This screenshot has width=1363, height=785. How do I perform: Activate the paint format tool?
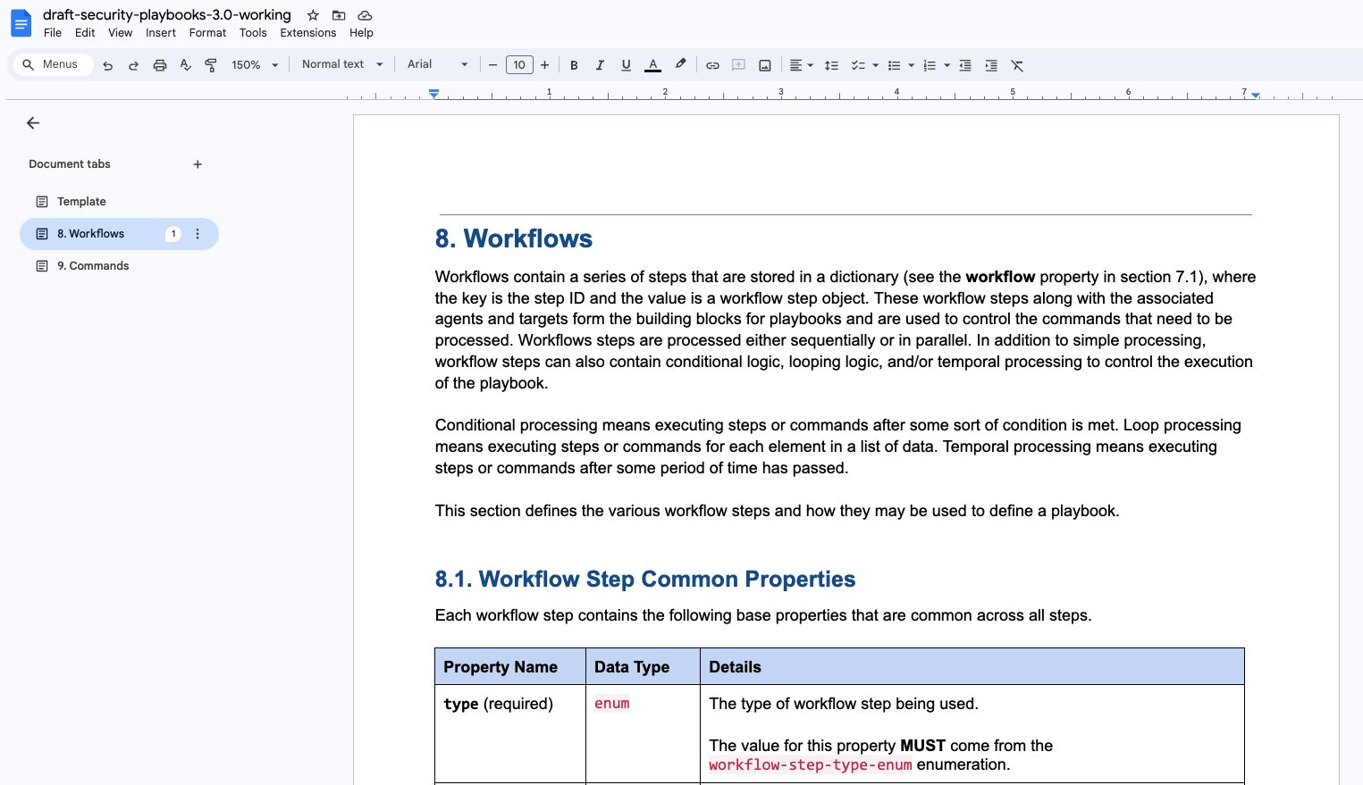coord(211,65)
